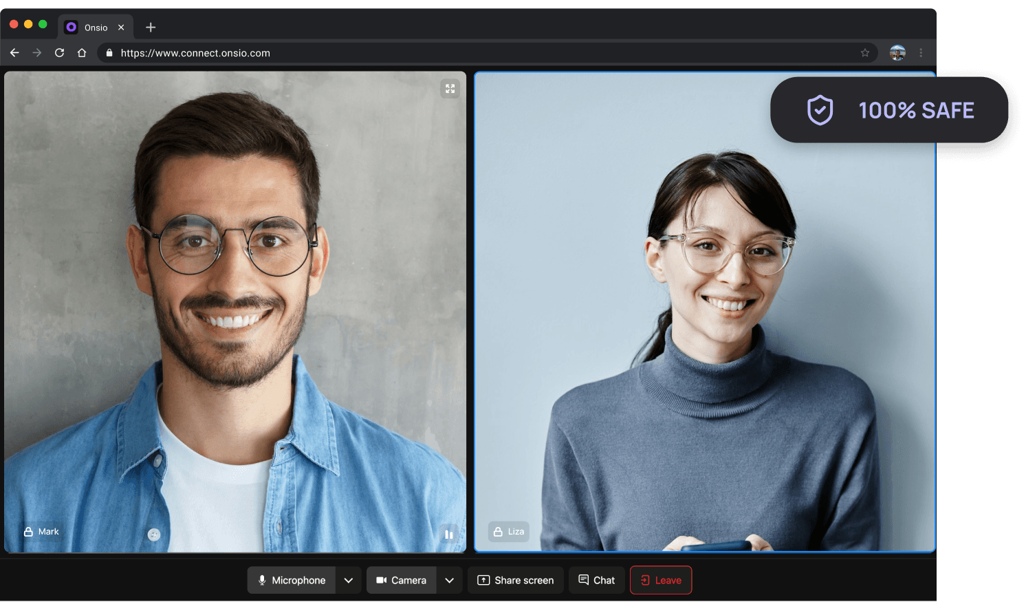Toggle the Microphone on or off
The width and height of the screenshot is (1026, 602).
292,580
